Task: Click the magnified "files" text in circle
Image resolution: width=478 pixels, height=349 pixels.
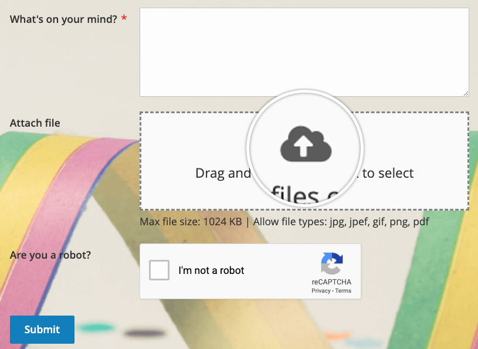Action: [297, 196]
